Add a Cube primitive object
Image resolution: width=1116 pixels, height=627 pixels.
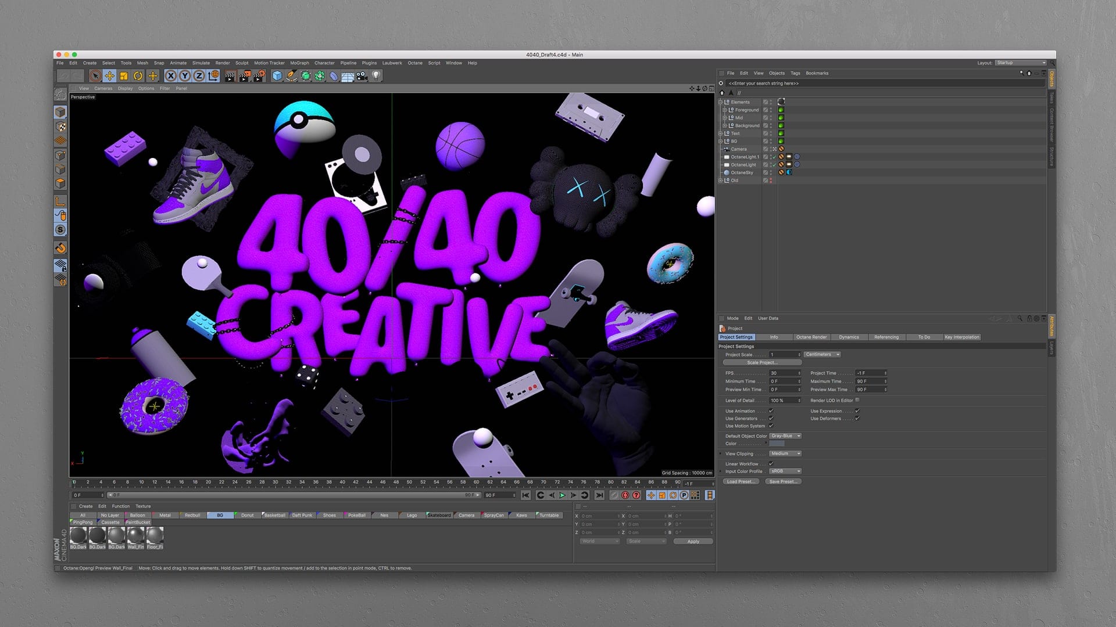(x=277, y=75)
